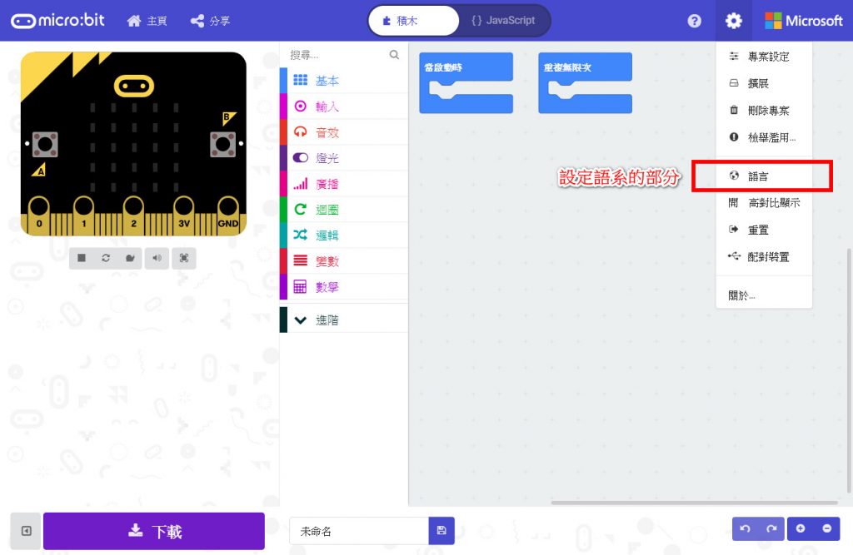Zoom out of the workspace
The height and width of the screenshot is (555, 853).
[x=826, y=528]
